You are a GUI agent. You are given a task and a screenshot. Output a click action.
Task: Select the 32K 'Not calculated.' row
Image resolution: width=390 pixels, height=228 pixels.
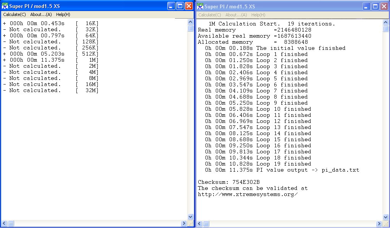click(51, 29)
